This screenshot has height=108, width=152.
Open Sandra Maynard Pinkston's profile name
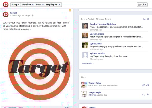(103, 24)
